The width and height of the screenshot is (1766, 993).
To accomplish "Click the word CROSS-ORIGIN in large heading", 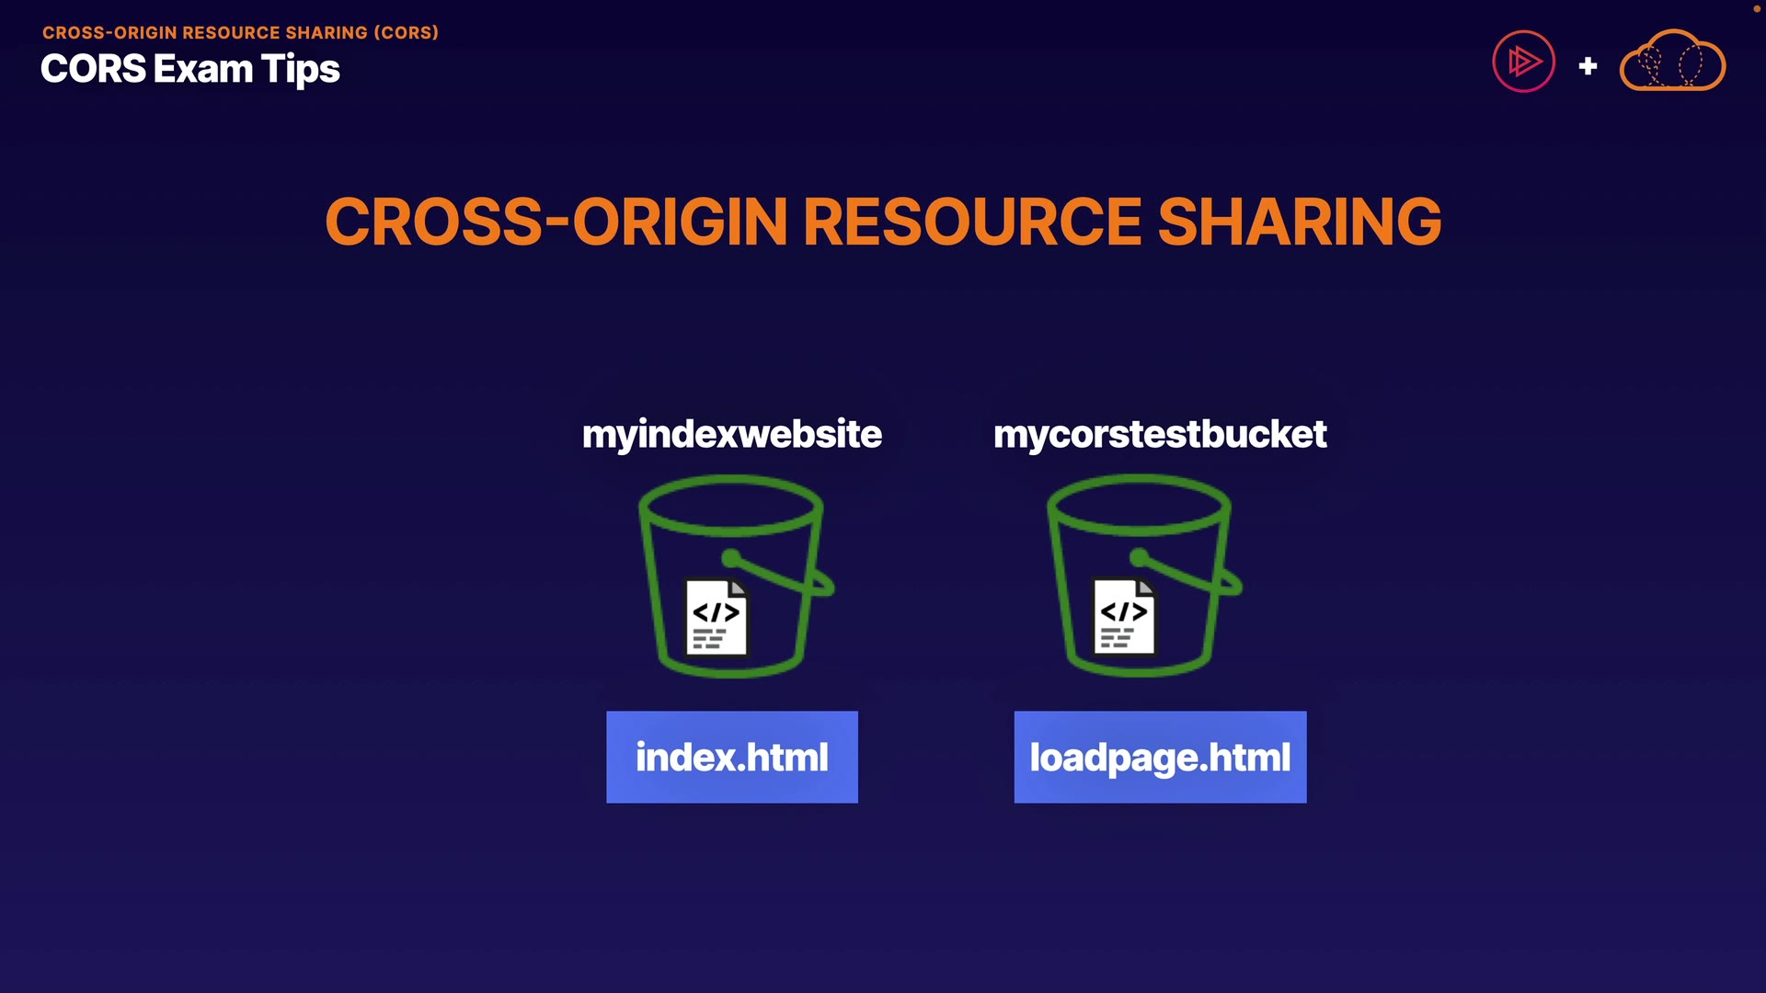I will pos(556,223).
